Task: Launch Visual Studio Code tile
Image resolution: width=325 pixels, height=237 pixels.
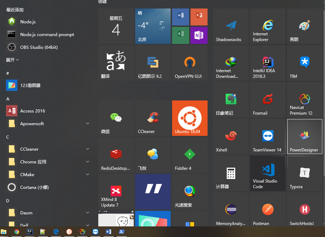Action: (x=268, y=173)
